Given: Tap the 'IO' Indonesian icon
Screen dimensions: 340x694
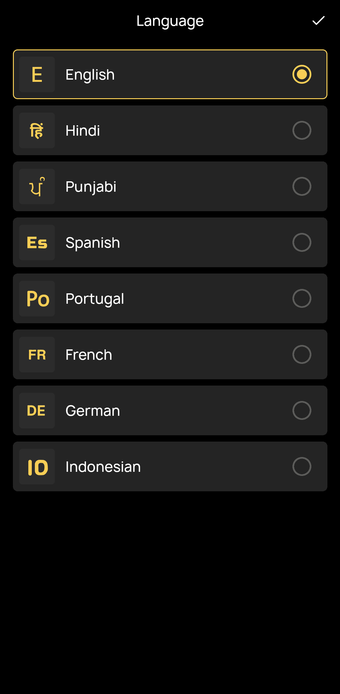Looking at the screenshot, I should [37, 467].
